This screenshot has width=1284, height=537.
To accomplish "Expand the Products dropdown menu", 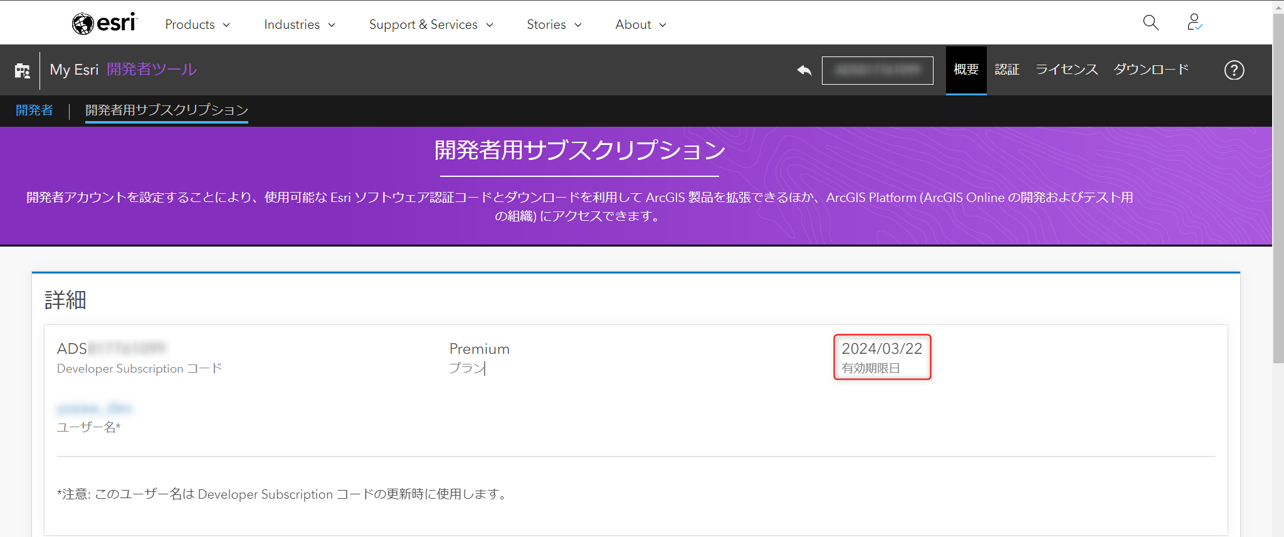I will [197, 24].
